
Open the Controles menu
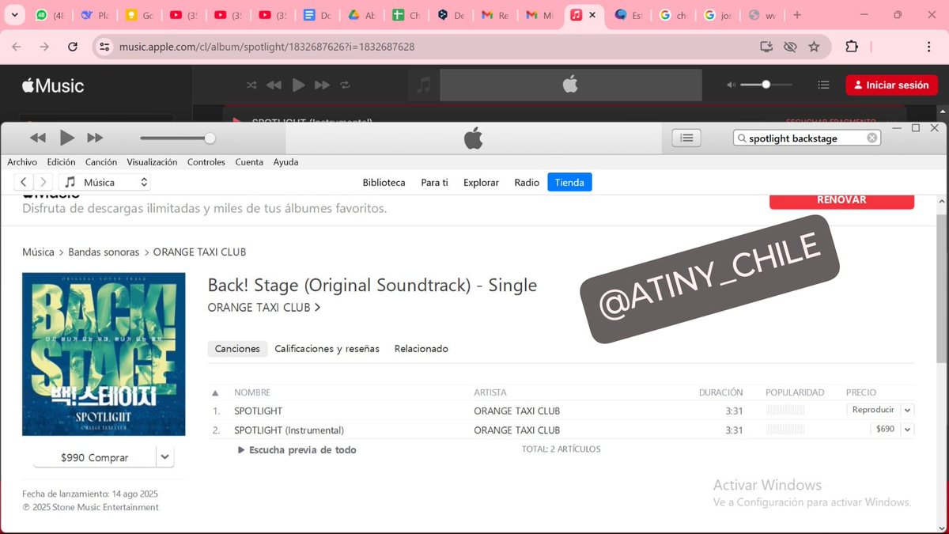206,162
